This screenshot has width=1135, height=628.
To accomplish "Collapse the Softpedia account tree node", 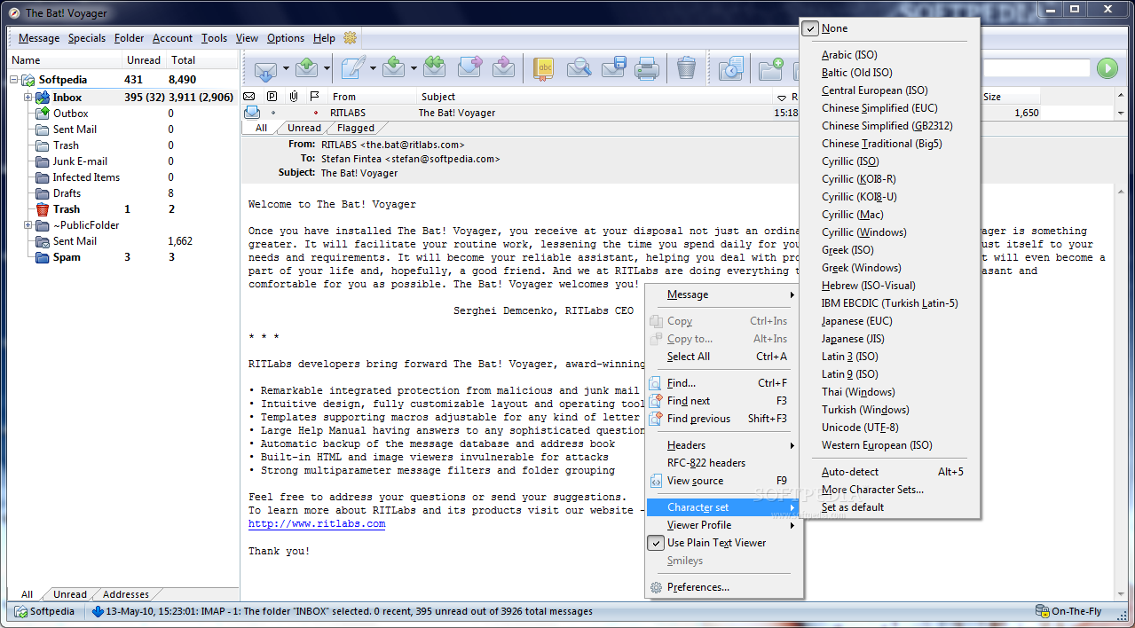I will pyautogui.click(x=15, y=80).
